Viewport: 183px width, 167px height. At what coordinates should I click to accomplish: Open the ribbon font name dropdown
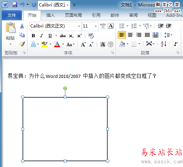(x=79, y=26)
